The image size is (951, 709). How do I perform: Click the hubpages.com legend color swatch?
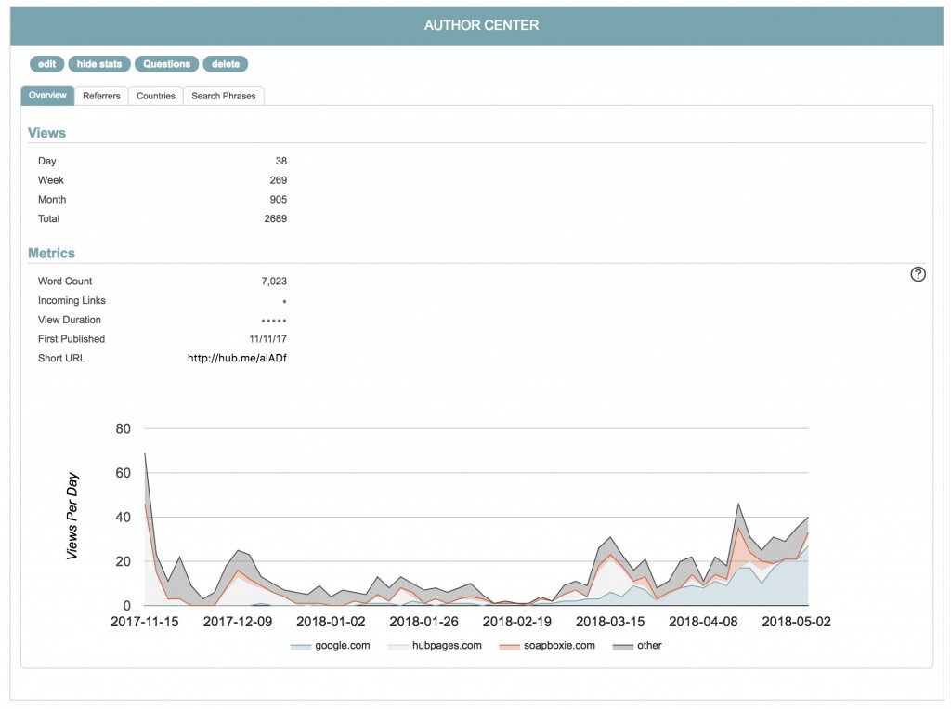click(397, 647)
